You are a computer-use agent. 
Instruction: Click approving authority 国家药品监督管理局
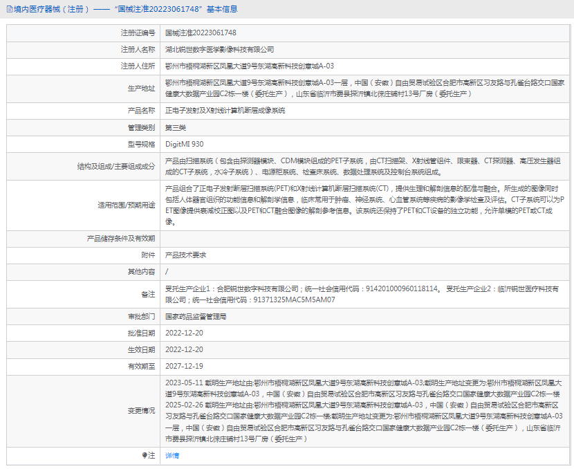click(x=196, y=316)
